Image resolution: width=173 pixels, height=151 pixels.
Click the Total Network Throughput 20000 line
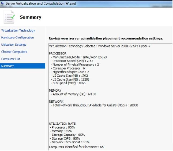94,105
